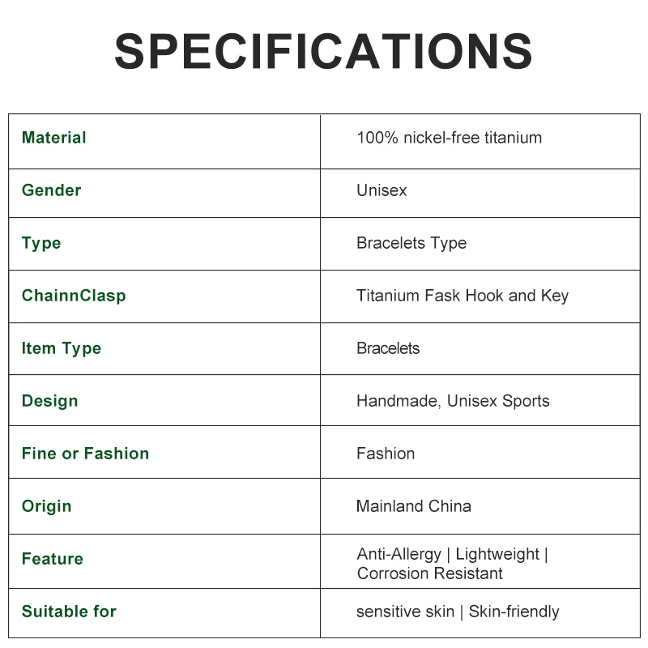This screenshot has width=648, height=648.
Task: Click the Fine or Fashion label
Action: pos(86,454)
